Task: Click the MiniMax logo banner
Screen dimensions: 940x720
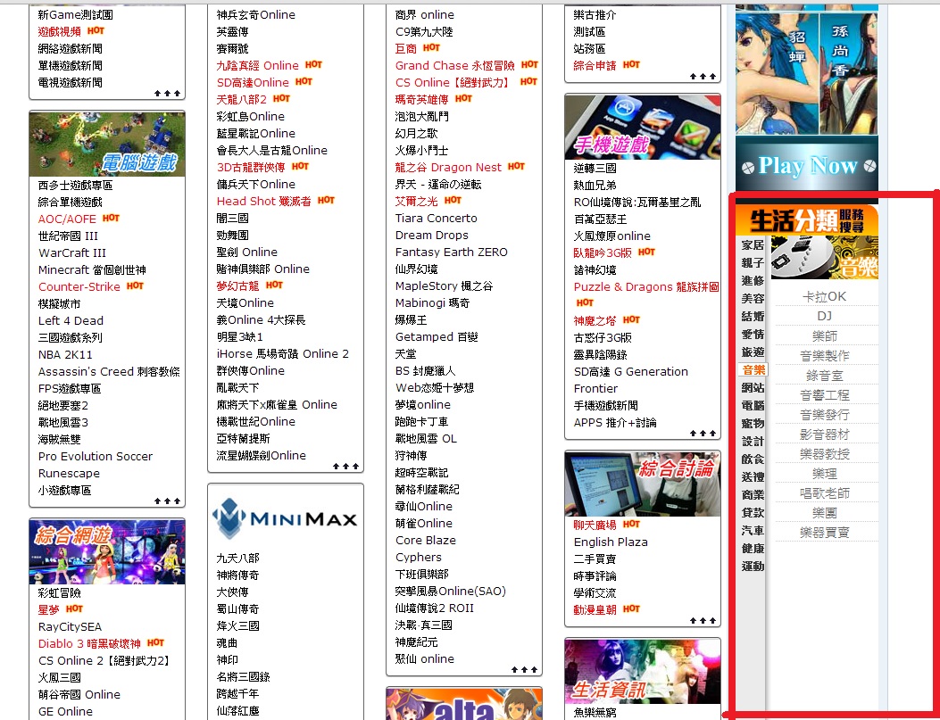Action: [x=286, y=517]
